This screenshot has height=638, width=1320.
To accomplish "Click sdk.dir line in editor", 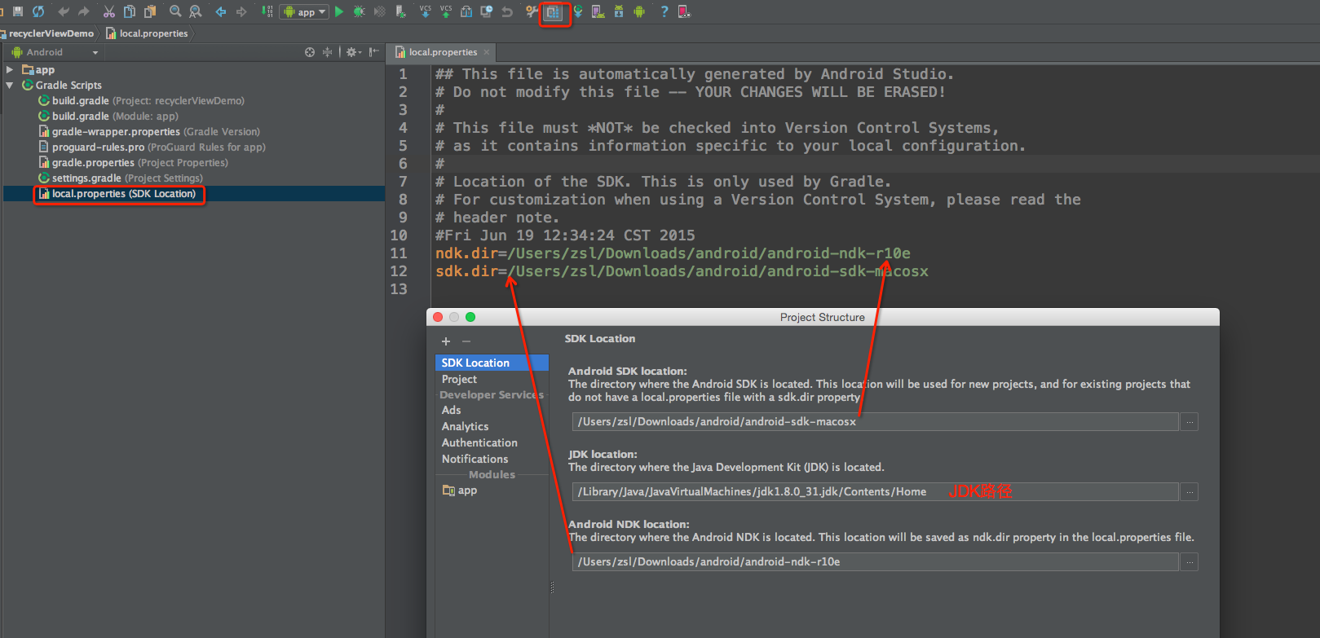I will tap(682, 271).
